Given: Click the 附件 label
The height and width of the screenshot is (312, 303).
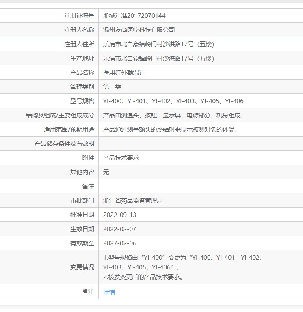Looking at the screenshot, I should pos(88,158).
